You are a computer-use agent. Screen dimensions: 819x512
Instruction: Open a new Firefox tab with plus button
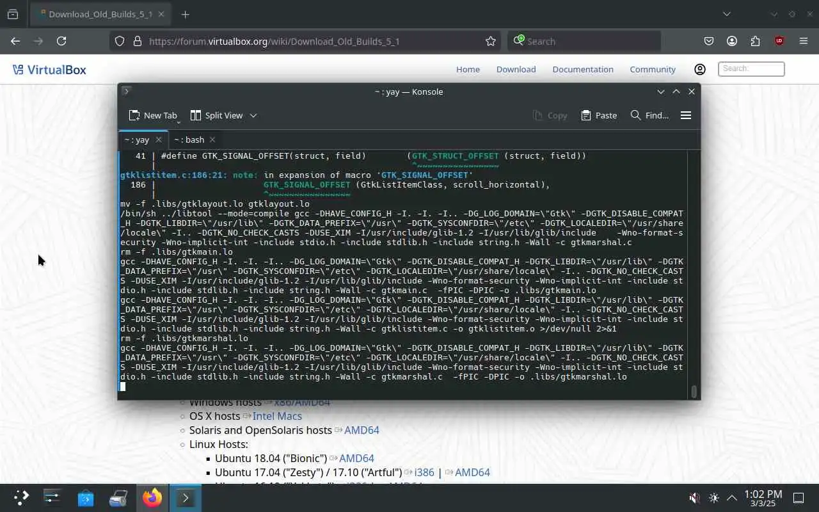pos(185,14)
